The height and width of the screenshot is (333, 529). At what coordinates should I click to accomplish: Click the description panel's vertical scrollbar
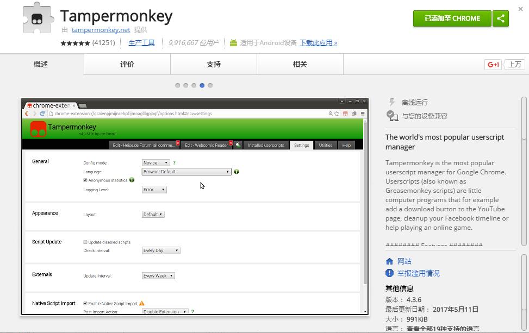pos(524,172)
